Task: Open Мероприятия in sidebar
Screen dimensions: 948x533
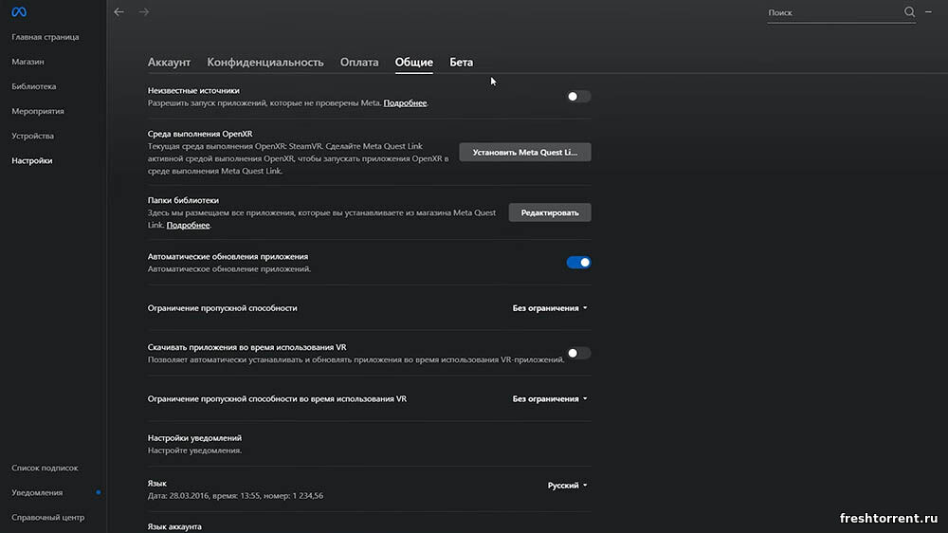Action: coord(38,111)
